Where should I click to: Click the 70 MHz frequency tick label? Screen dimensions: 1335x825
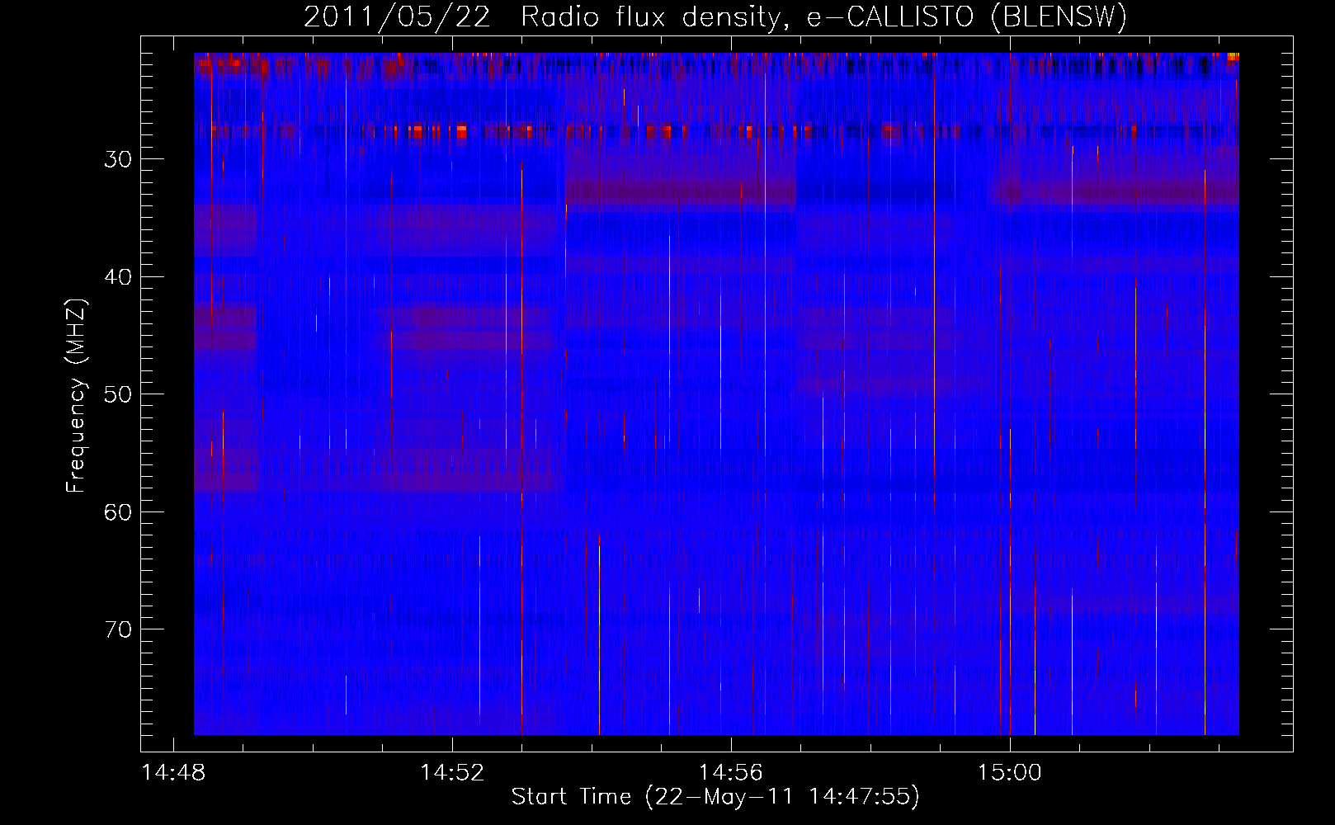[x=118, y=629]
